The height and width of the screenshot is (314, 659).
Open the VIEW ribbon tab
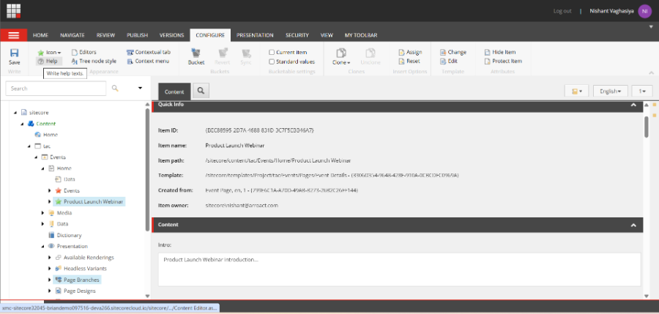(x=327, y=35)
